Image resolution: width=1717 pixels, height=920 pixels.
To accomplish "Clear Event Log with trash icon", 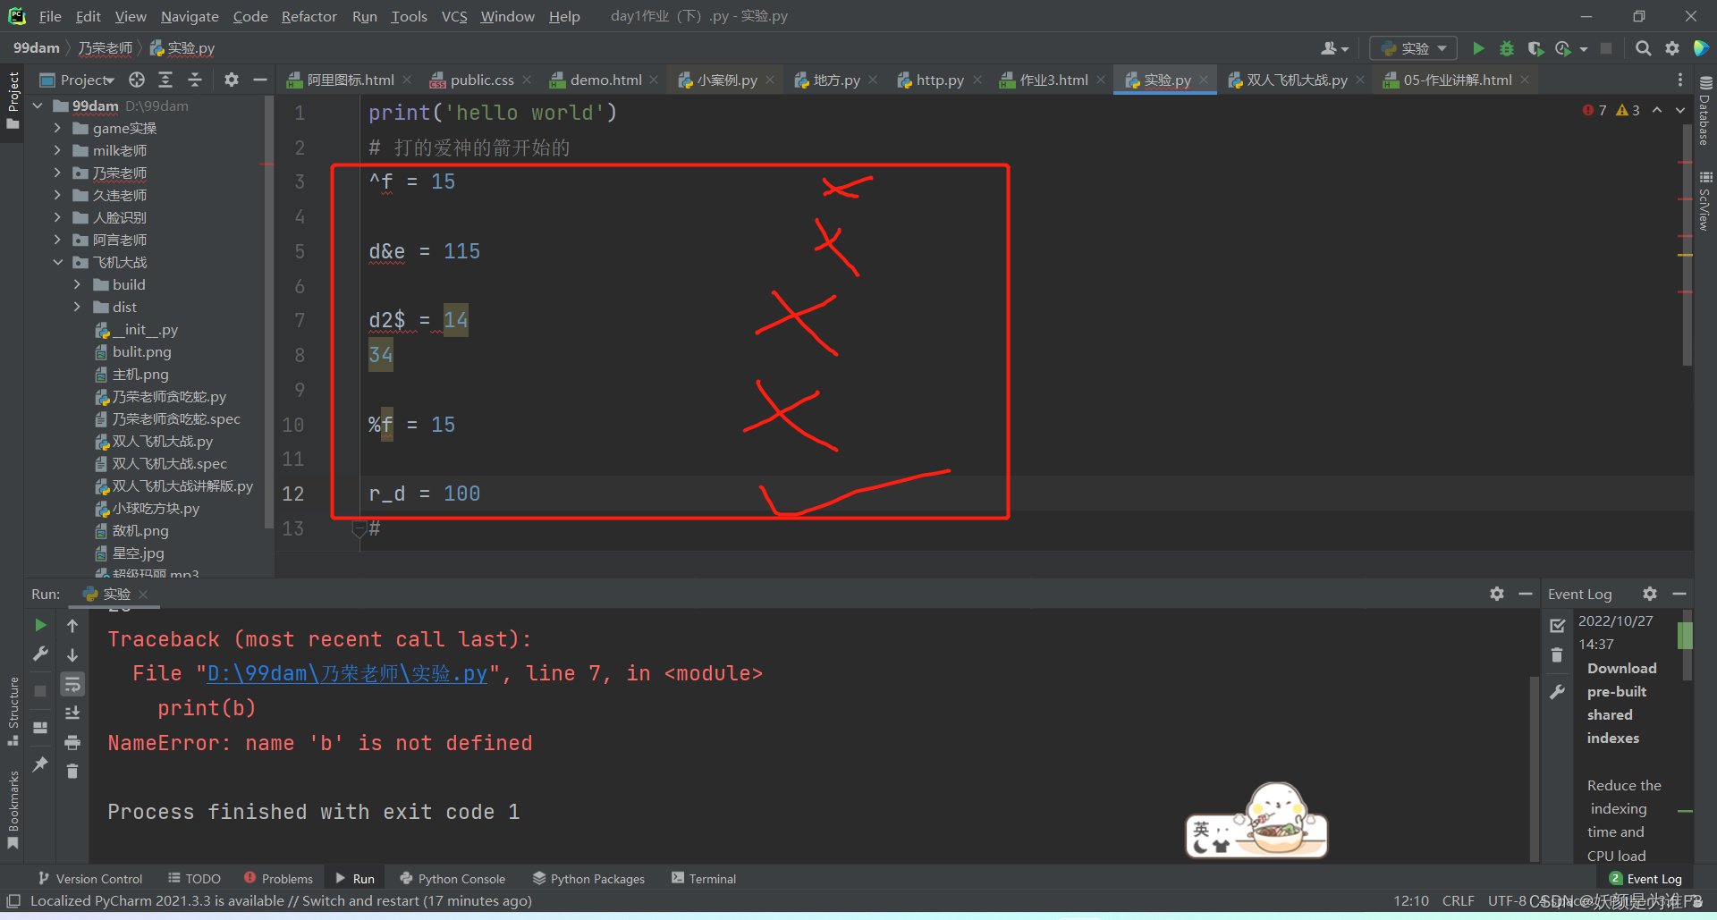I will 1557,654.
